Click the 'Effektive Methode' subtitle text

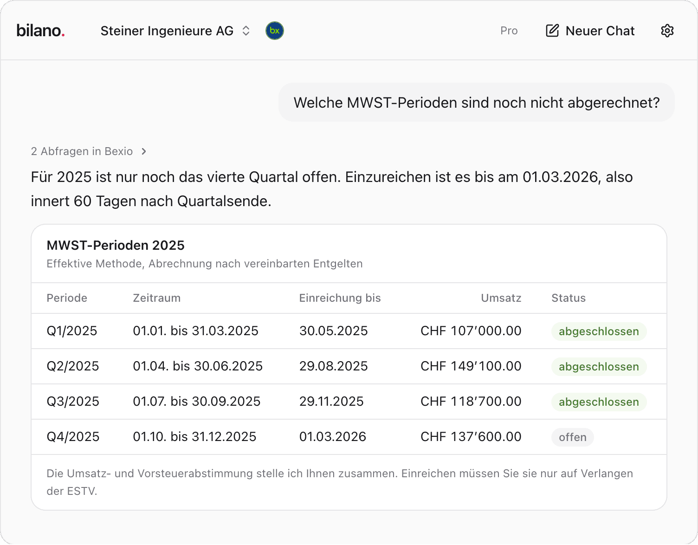point(205,264)
